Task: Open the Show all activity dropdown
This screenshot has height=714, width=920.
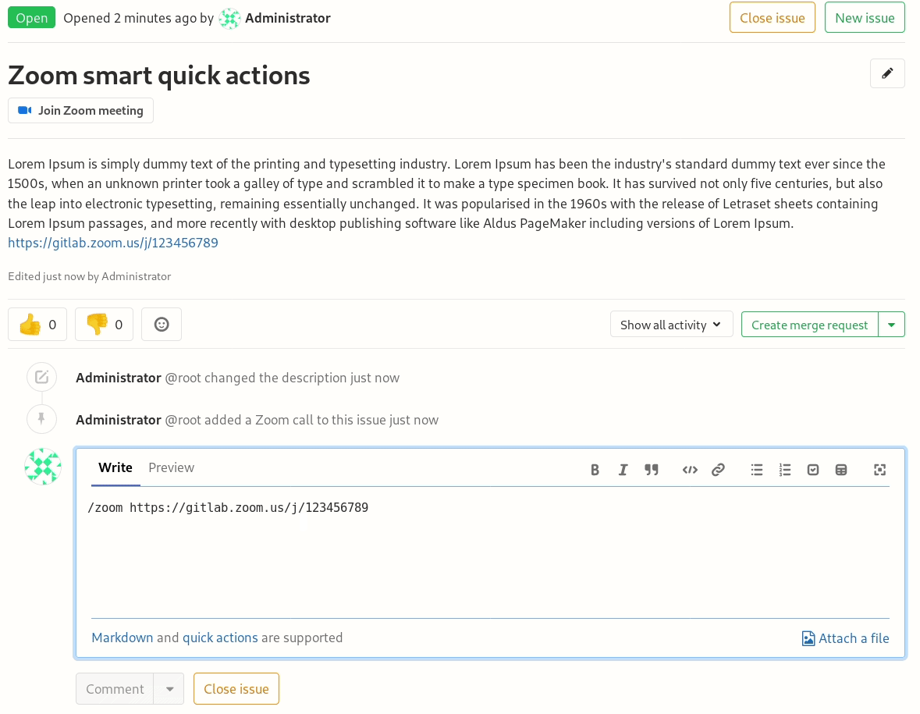Action: [x=671, y=325]
